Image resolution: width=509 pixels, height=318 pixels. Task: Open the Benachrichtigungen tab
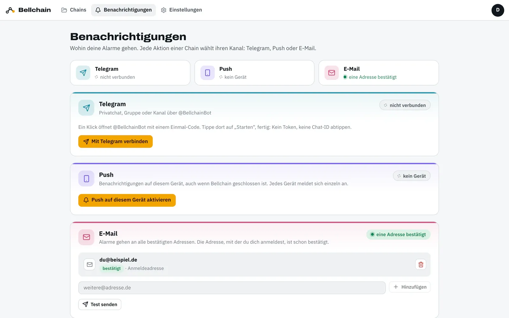tap(123, 10)
